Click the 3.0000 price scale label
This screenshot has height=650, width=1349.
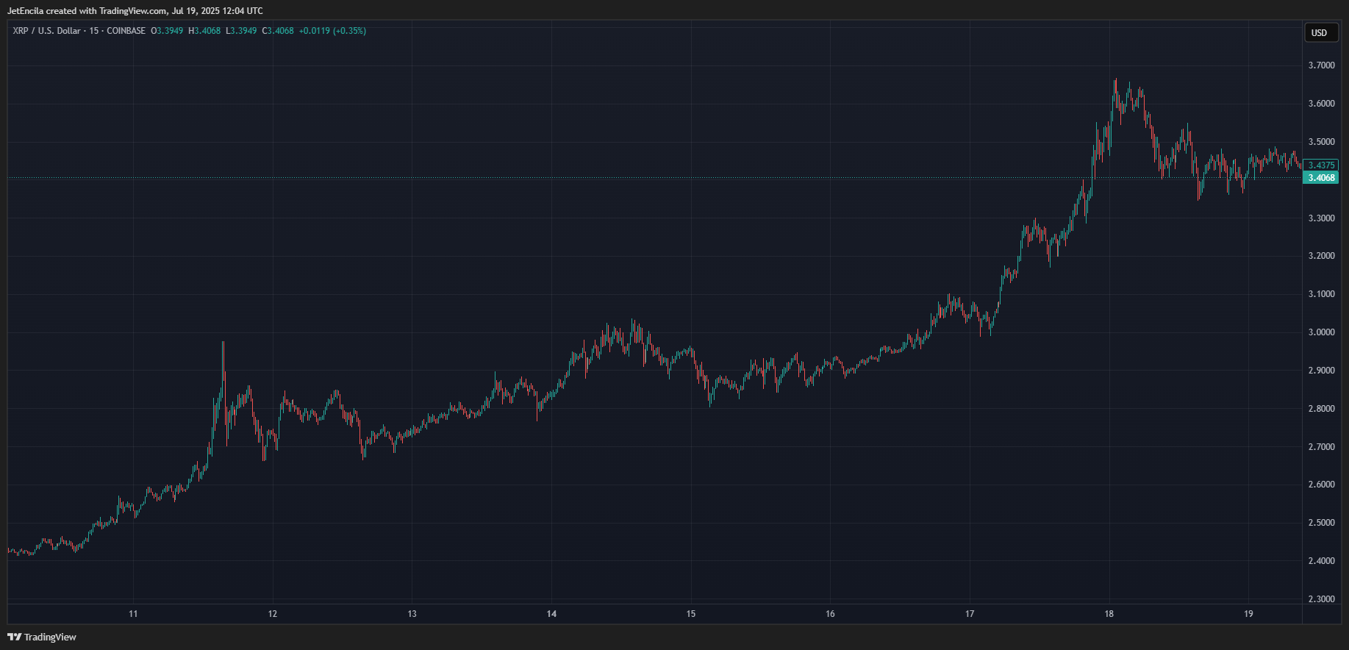pos(1322,332)
